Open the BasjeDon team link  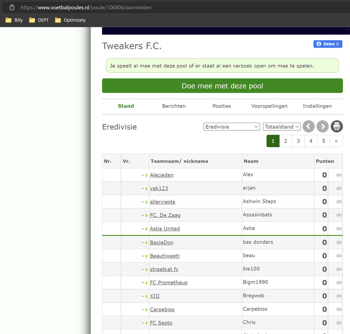(161, 243)
